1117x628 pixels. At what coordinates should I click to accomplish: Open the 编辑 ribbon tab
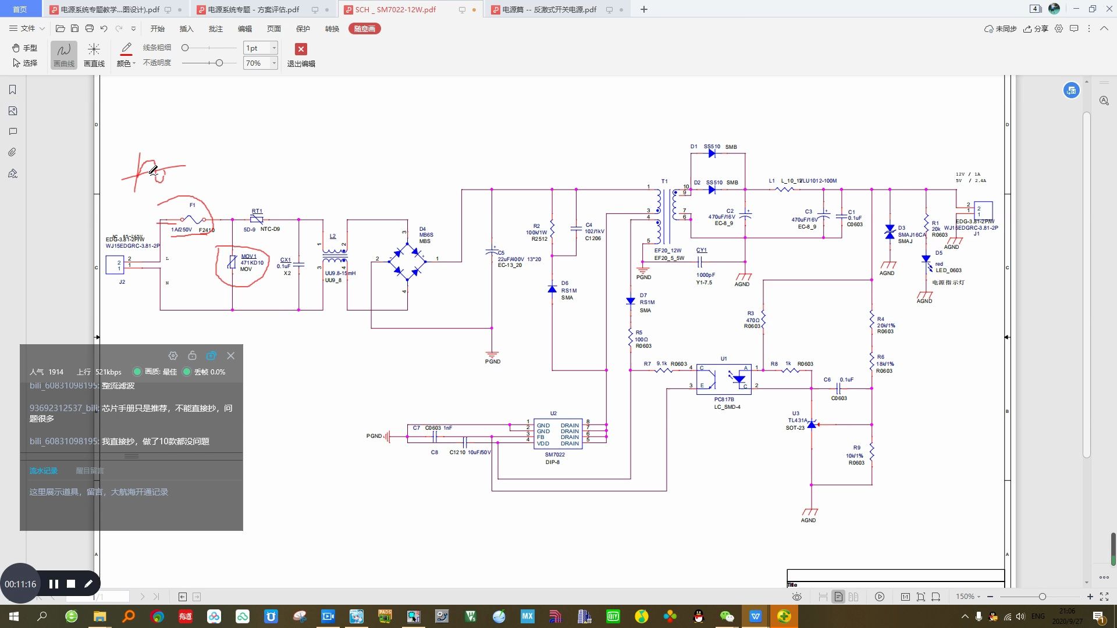(x=245, y=28)
